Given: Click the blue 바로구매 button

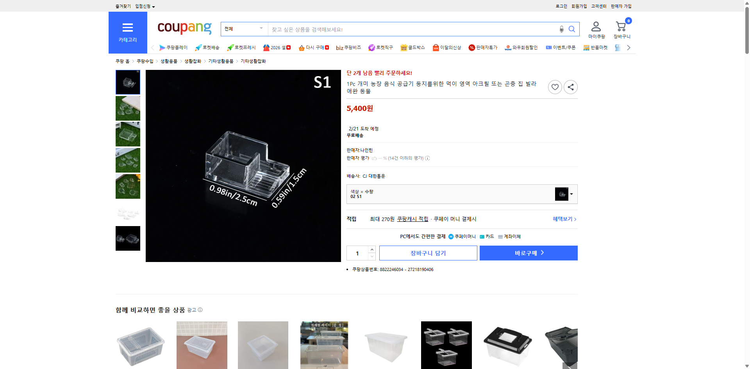Looking at the screenshot, I should (x=528, y=253).
